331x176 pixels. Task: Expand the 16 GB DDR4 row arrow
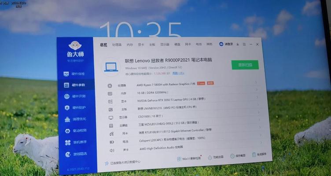click(x=257, y=90)
